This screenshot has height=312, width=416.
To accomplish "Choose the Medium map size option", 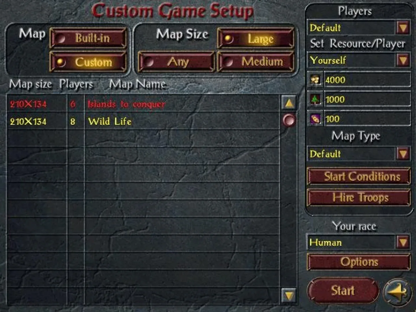I will [256, 62].
